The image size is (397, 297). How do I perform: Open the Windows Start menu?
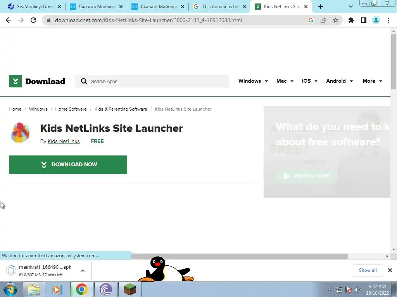point(10,289)
